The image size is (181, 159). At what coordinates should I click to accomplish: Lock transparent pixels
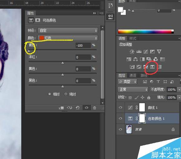(130, 98)
